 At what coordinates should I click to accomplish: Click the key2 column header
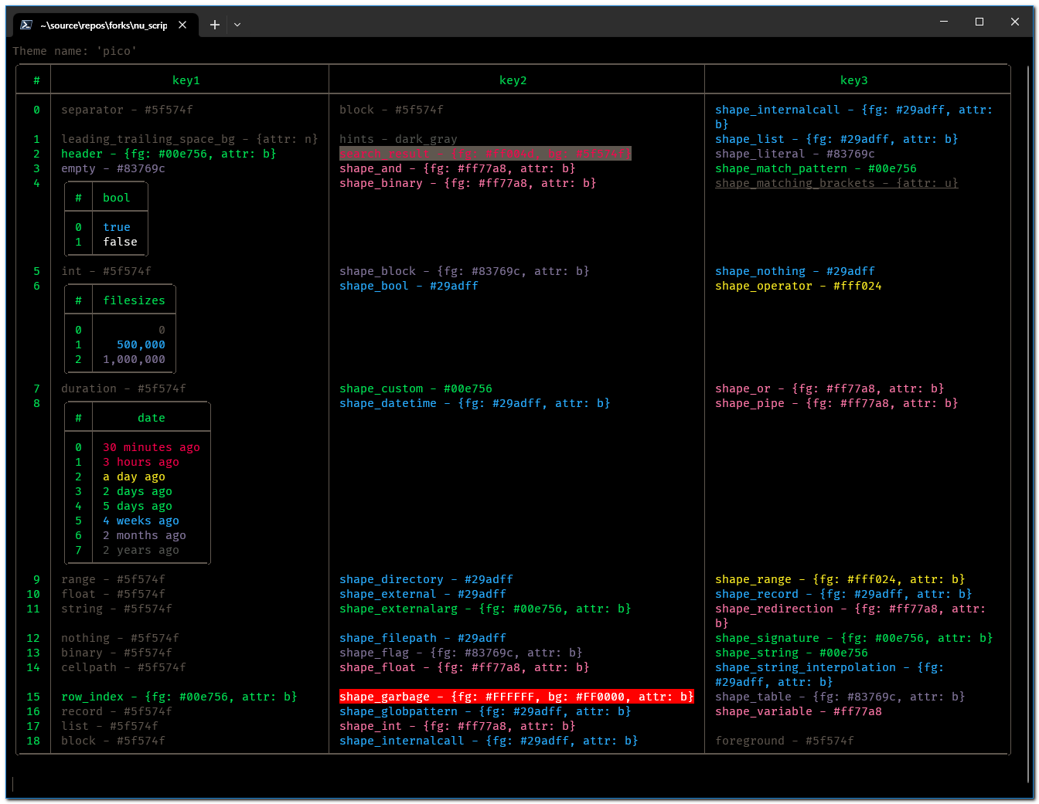(x=513, y=80)
